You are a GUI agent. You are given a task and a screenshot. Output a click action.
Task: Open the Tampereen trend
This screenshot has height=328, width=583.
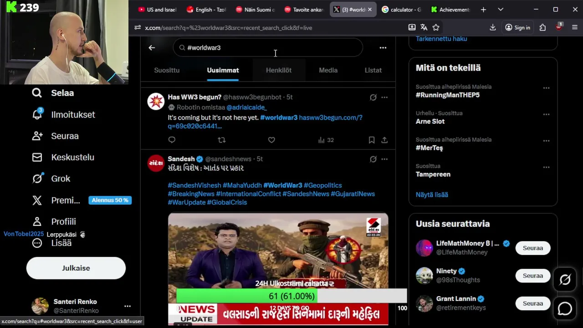tap(433, 174)
